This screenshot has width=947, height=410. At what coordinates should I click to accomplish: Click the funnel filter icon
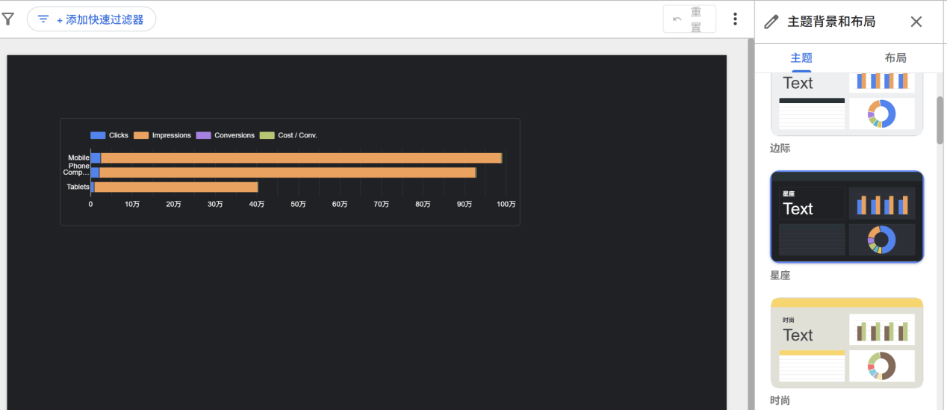coord(7,19)
